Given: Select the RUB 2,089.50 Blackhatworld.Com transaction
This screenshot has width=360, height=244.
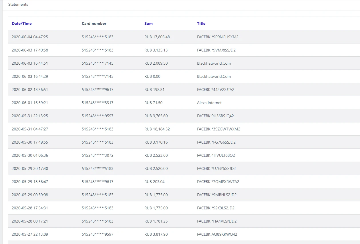Looking at the screenshot, I should click(184, 63).
